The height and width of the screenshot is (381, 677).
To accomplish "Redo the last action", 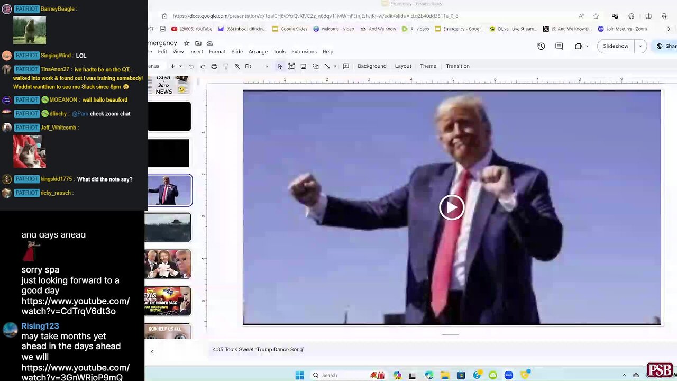I will pos(203,66).
